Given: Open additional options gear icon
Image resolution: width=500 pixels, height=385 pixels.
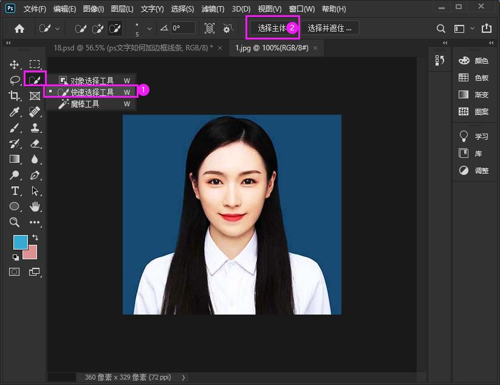Looking at the screenshot, I should coord(227,29).
